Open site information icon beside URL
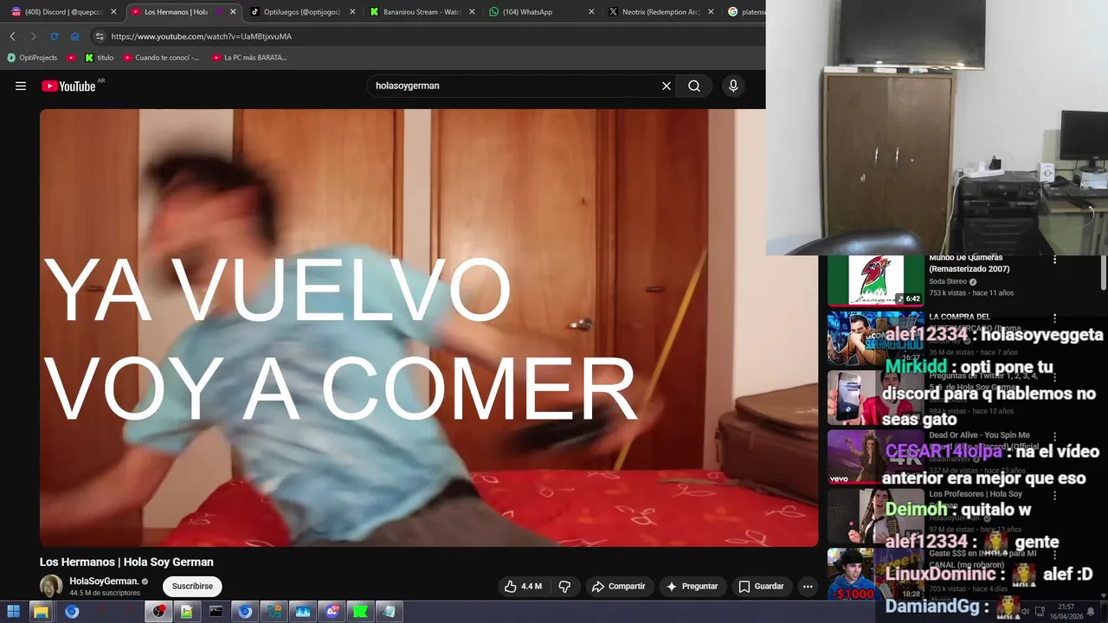The image size is (1108, 623). pyautogui.click(x=100, y=36)
